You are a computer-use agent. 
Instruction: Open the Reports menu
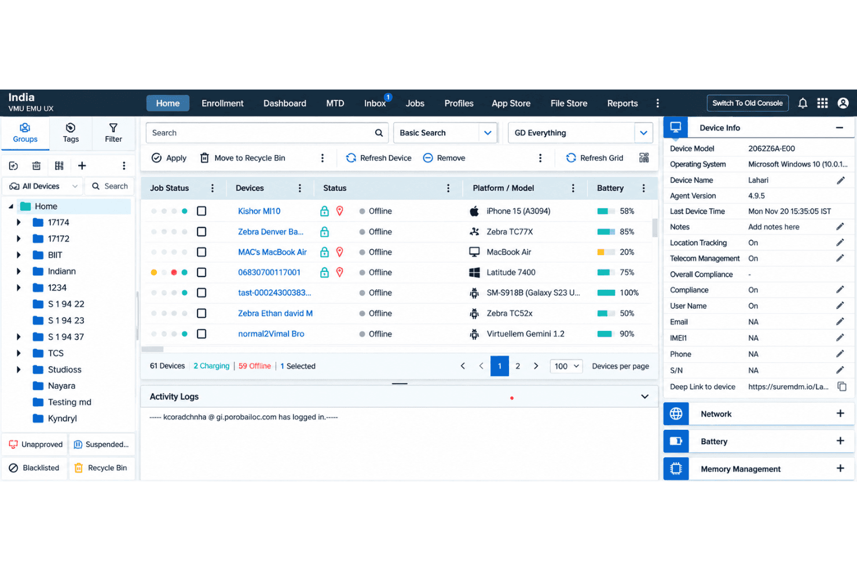coord(622,104)
